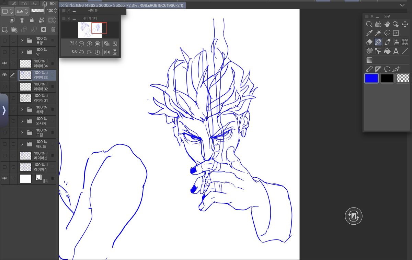Select the Eraser tool

369,42
